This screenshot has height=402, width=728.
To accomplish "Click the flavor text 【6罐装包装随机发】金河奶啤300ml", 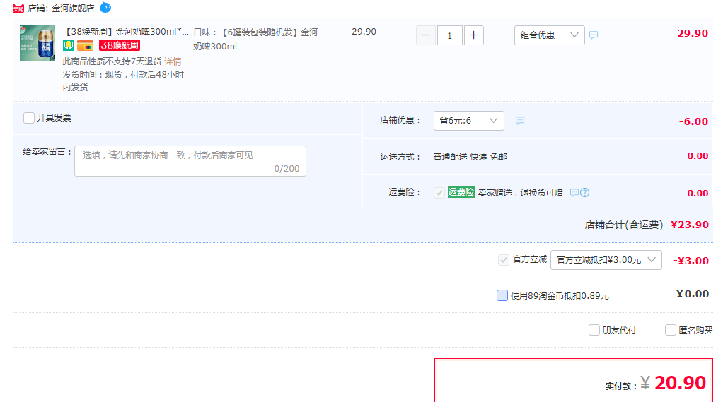I will [256, 39].
